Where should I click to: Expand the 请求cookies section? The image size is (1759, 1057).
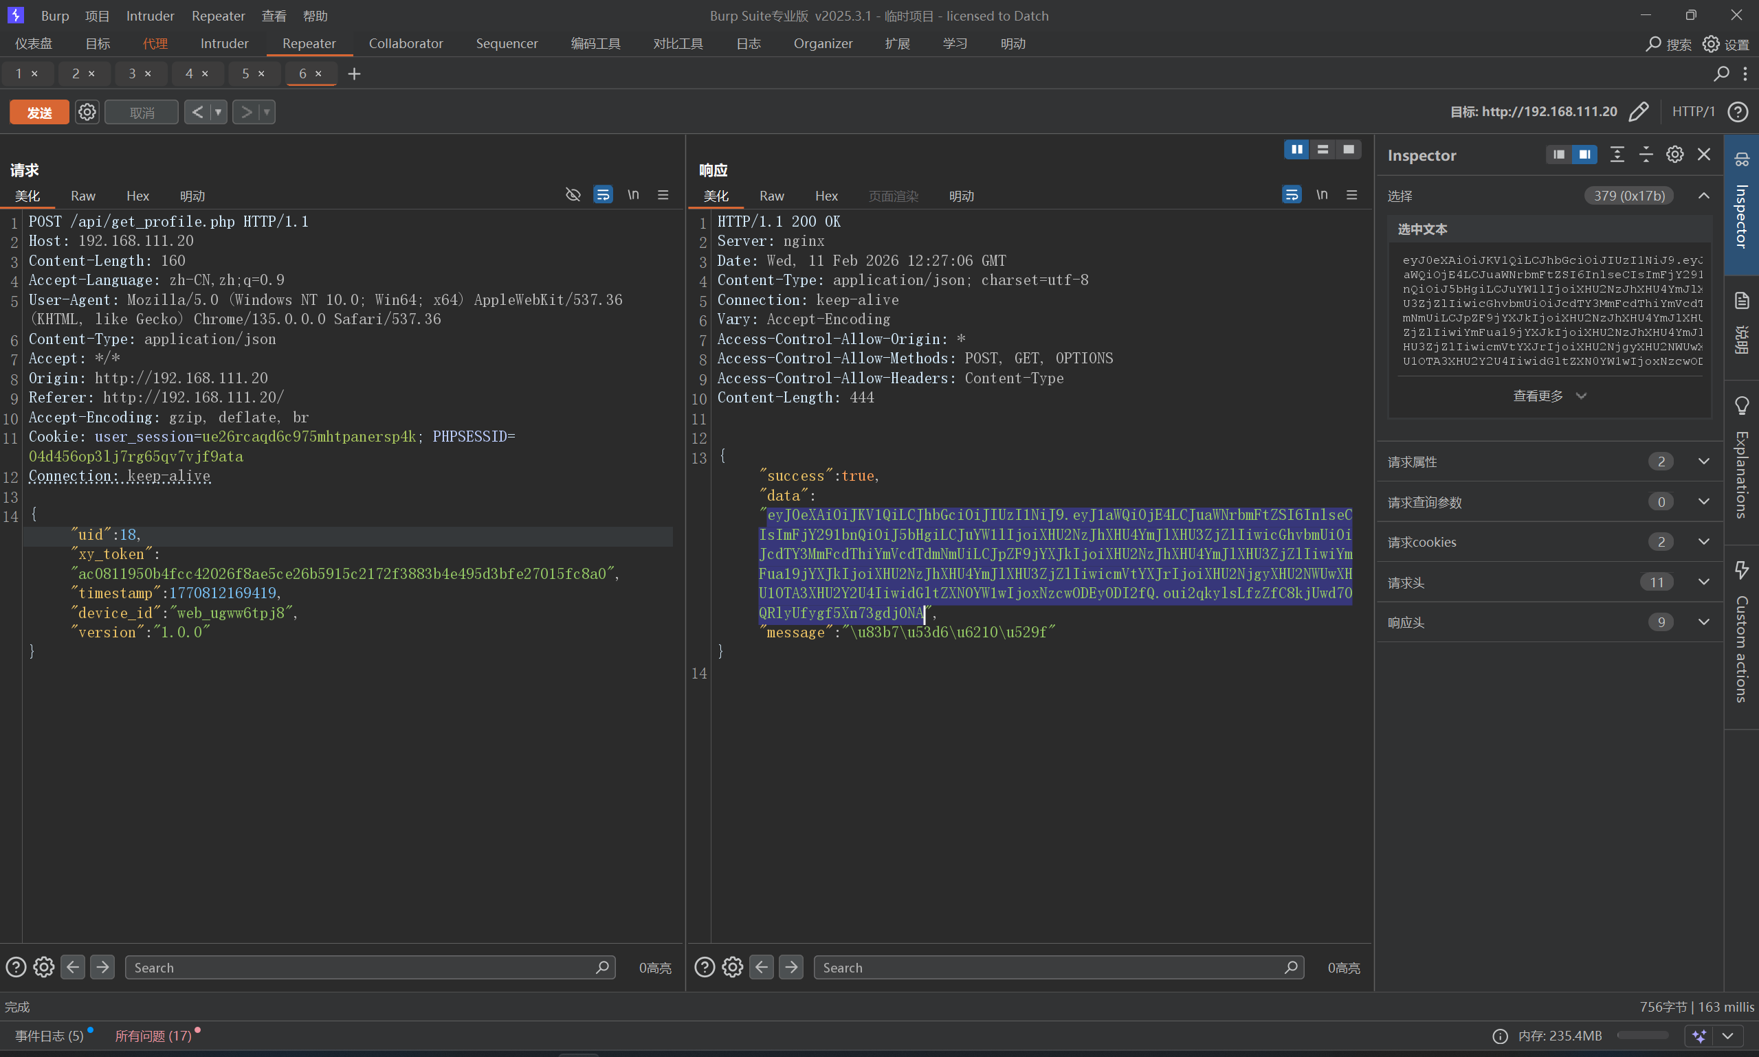(x=1703, y=542)
